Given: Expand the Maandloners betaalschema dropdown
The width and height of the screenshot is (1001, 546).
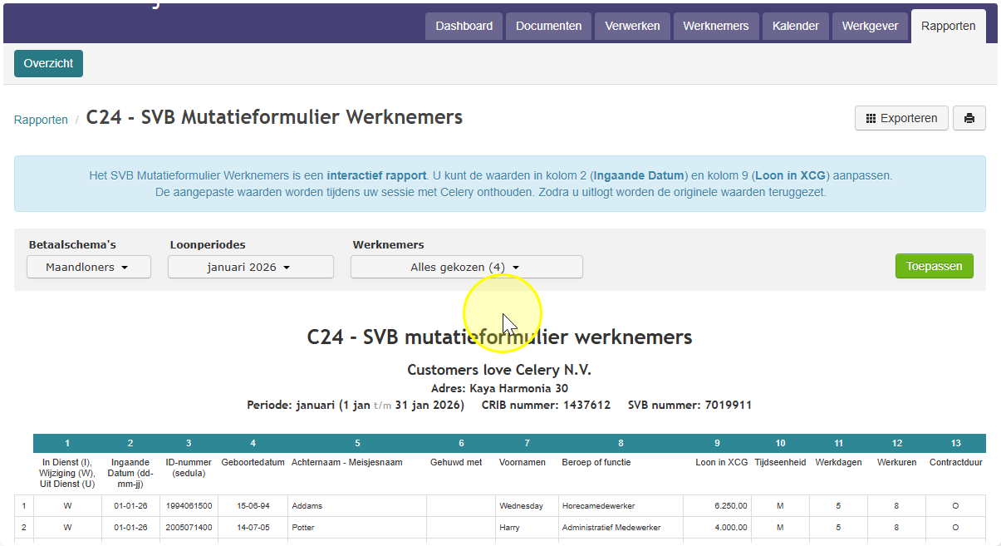Looking at the screenshot, I should [89, 267].
